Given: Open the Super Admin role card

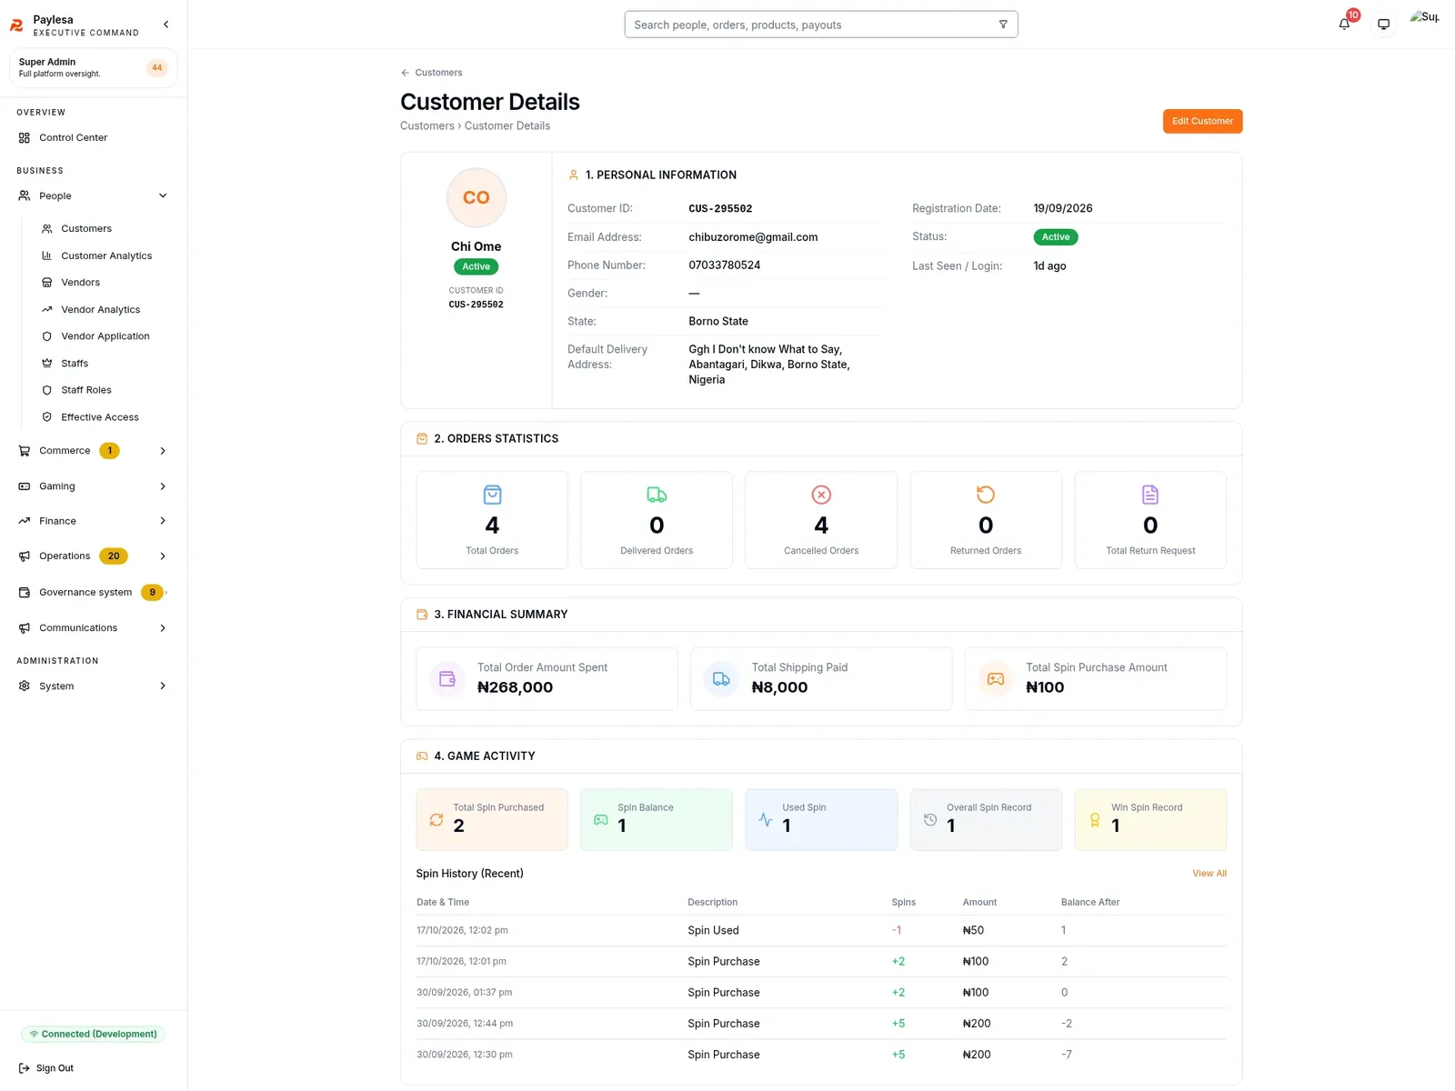Looking at the screenshot, I should tap(94, 68).
